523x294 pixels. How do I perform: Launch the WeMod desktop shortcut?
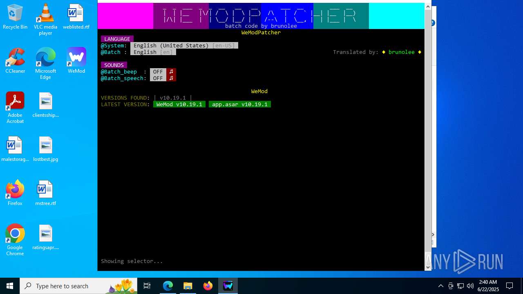coord(76,61)
